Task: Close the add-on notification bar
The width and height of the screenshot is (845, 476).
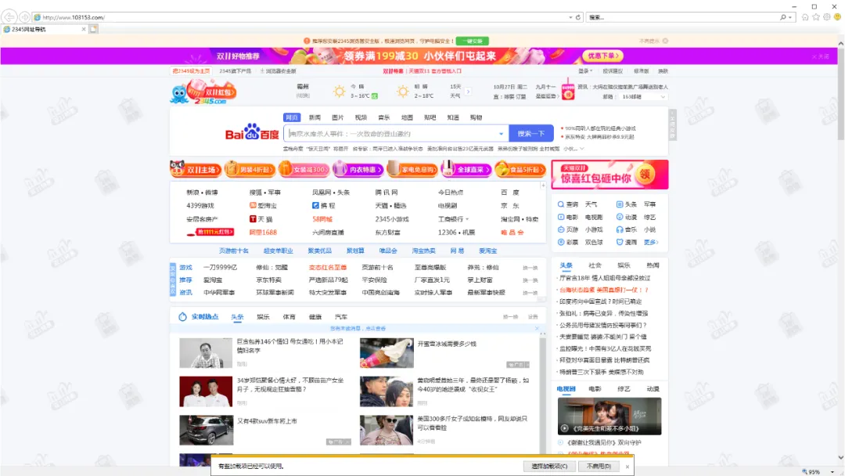Action: [x=627, y=467]
